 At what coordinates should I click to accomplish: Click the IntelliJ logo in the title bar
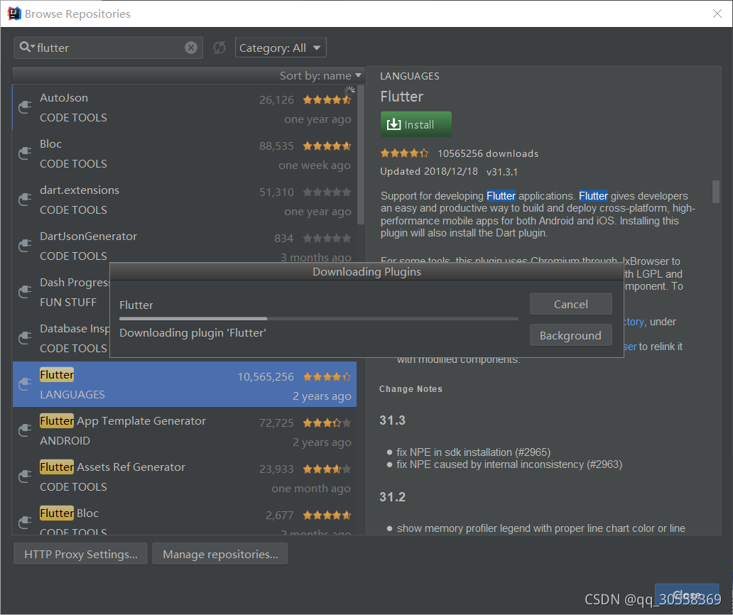[14, 13]
